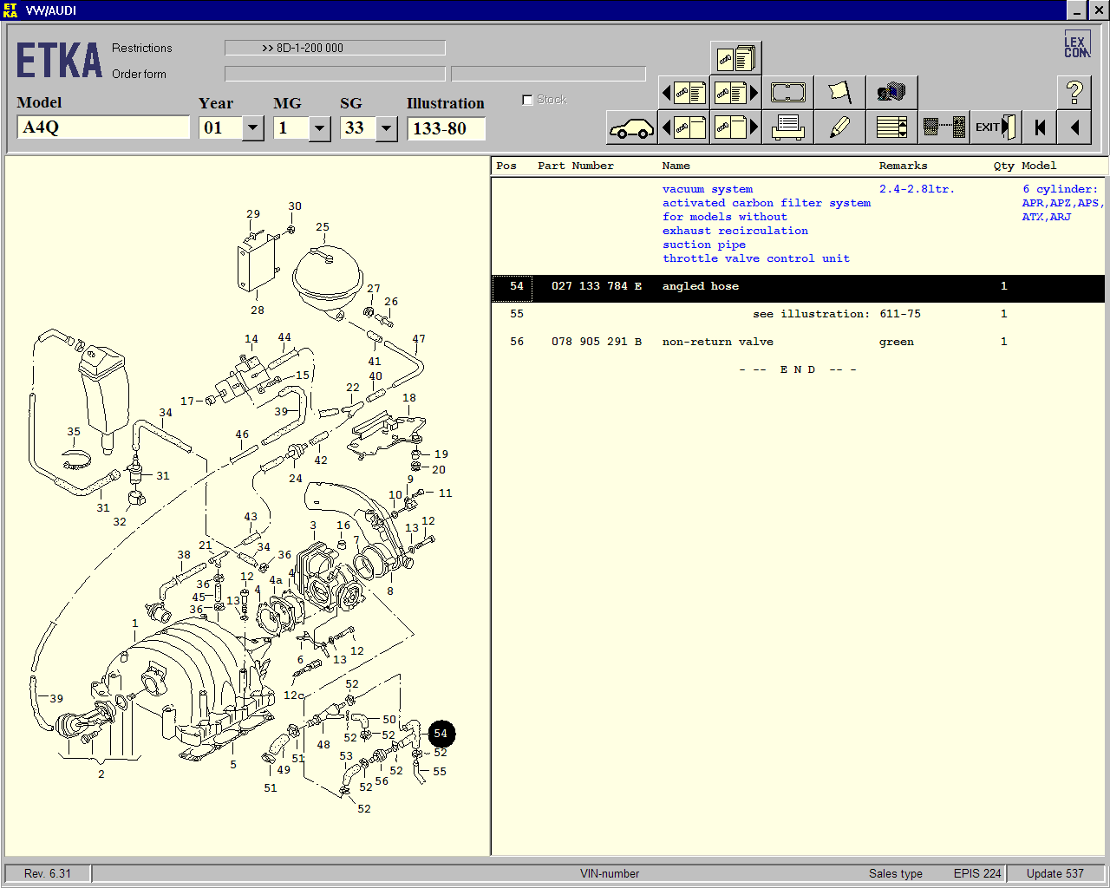
Task: Click the full-frame view icon
Action: (788, 92)
